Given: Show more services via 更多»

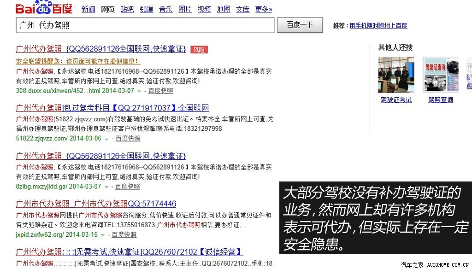Looking at the screenshot, I should coord(264,9).
